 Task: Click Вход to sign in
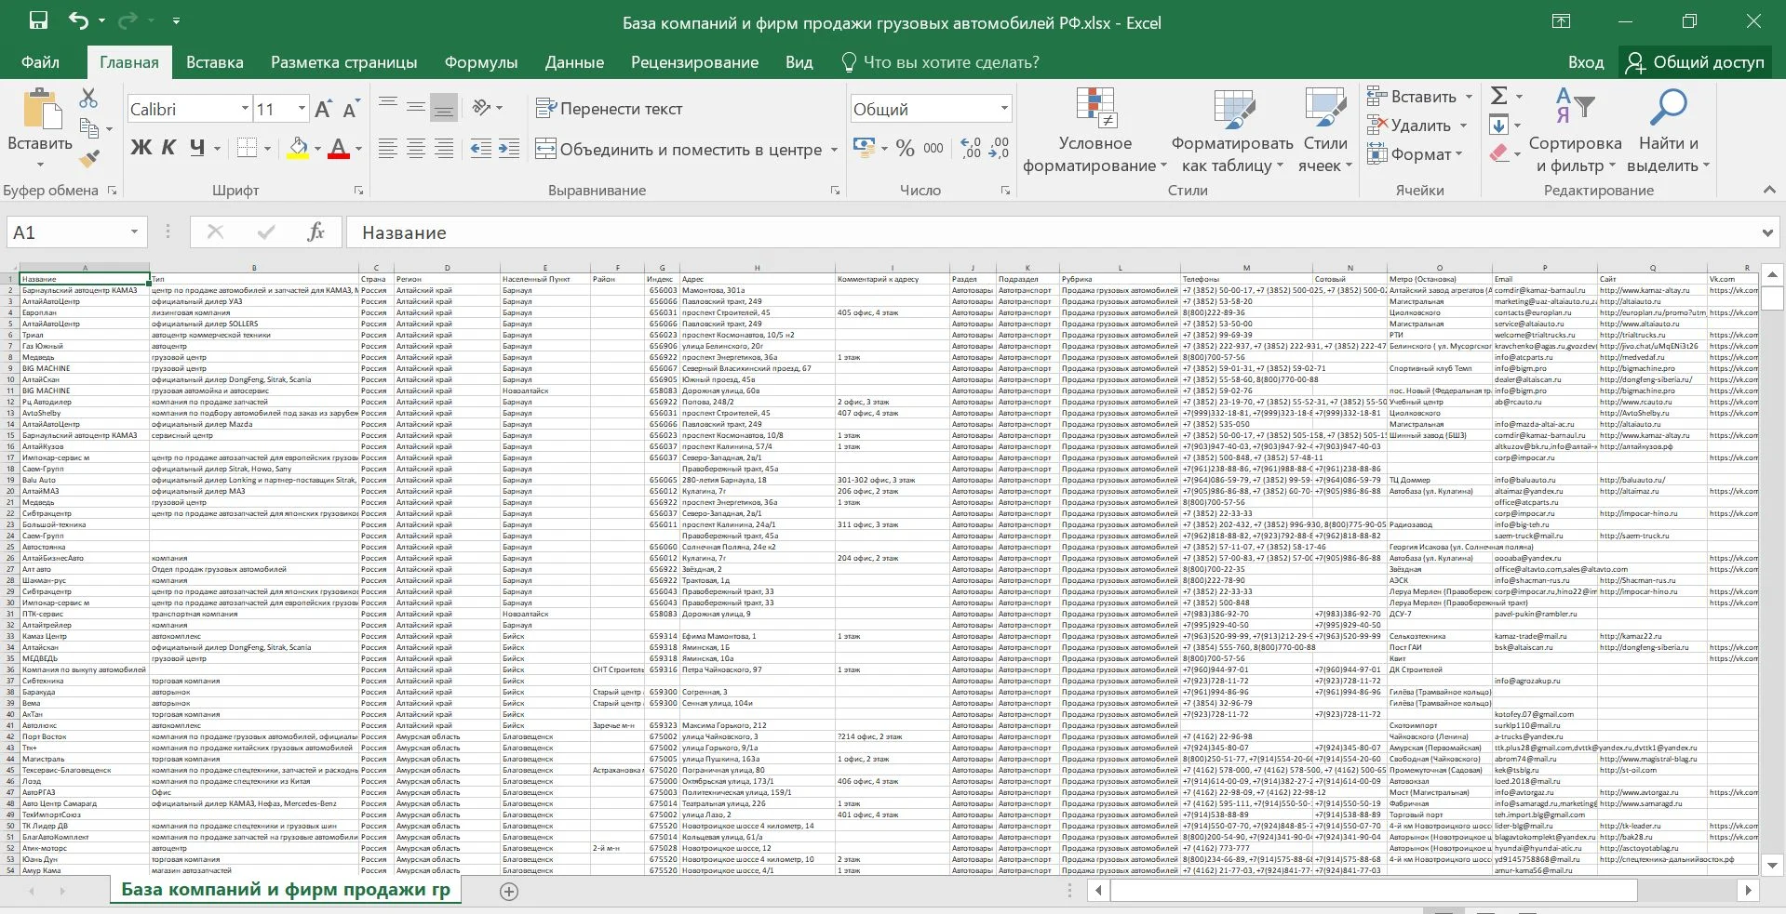(x=1585, y=62)
